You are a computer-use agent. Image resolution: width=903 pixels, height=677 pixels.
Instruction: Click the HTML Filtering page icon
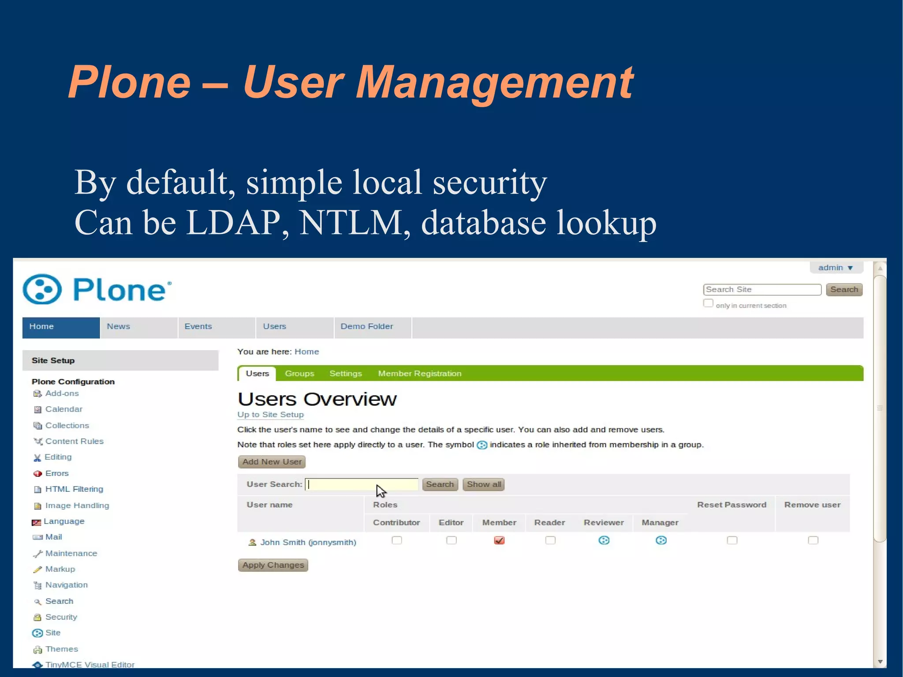click(37, 490)
